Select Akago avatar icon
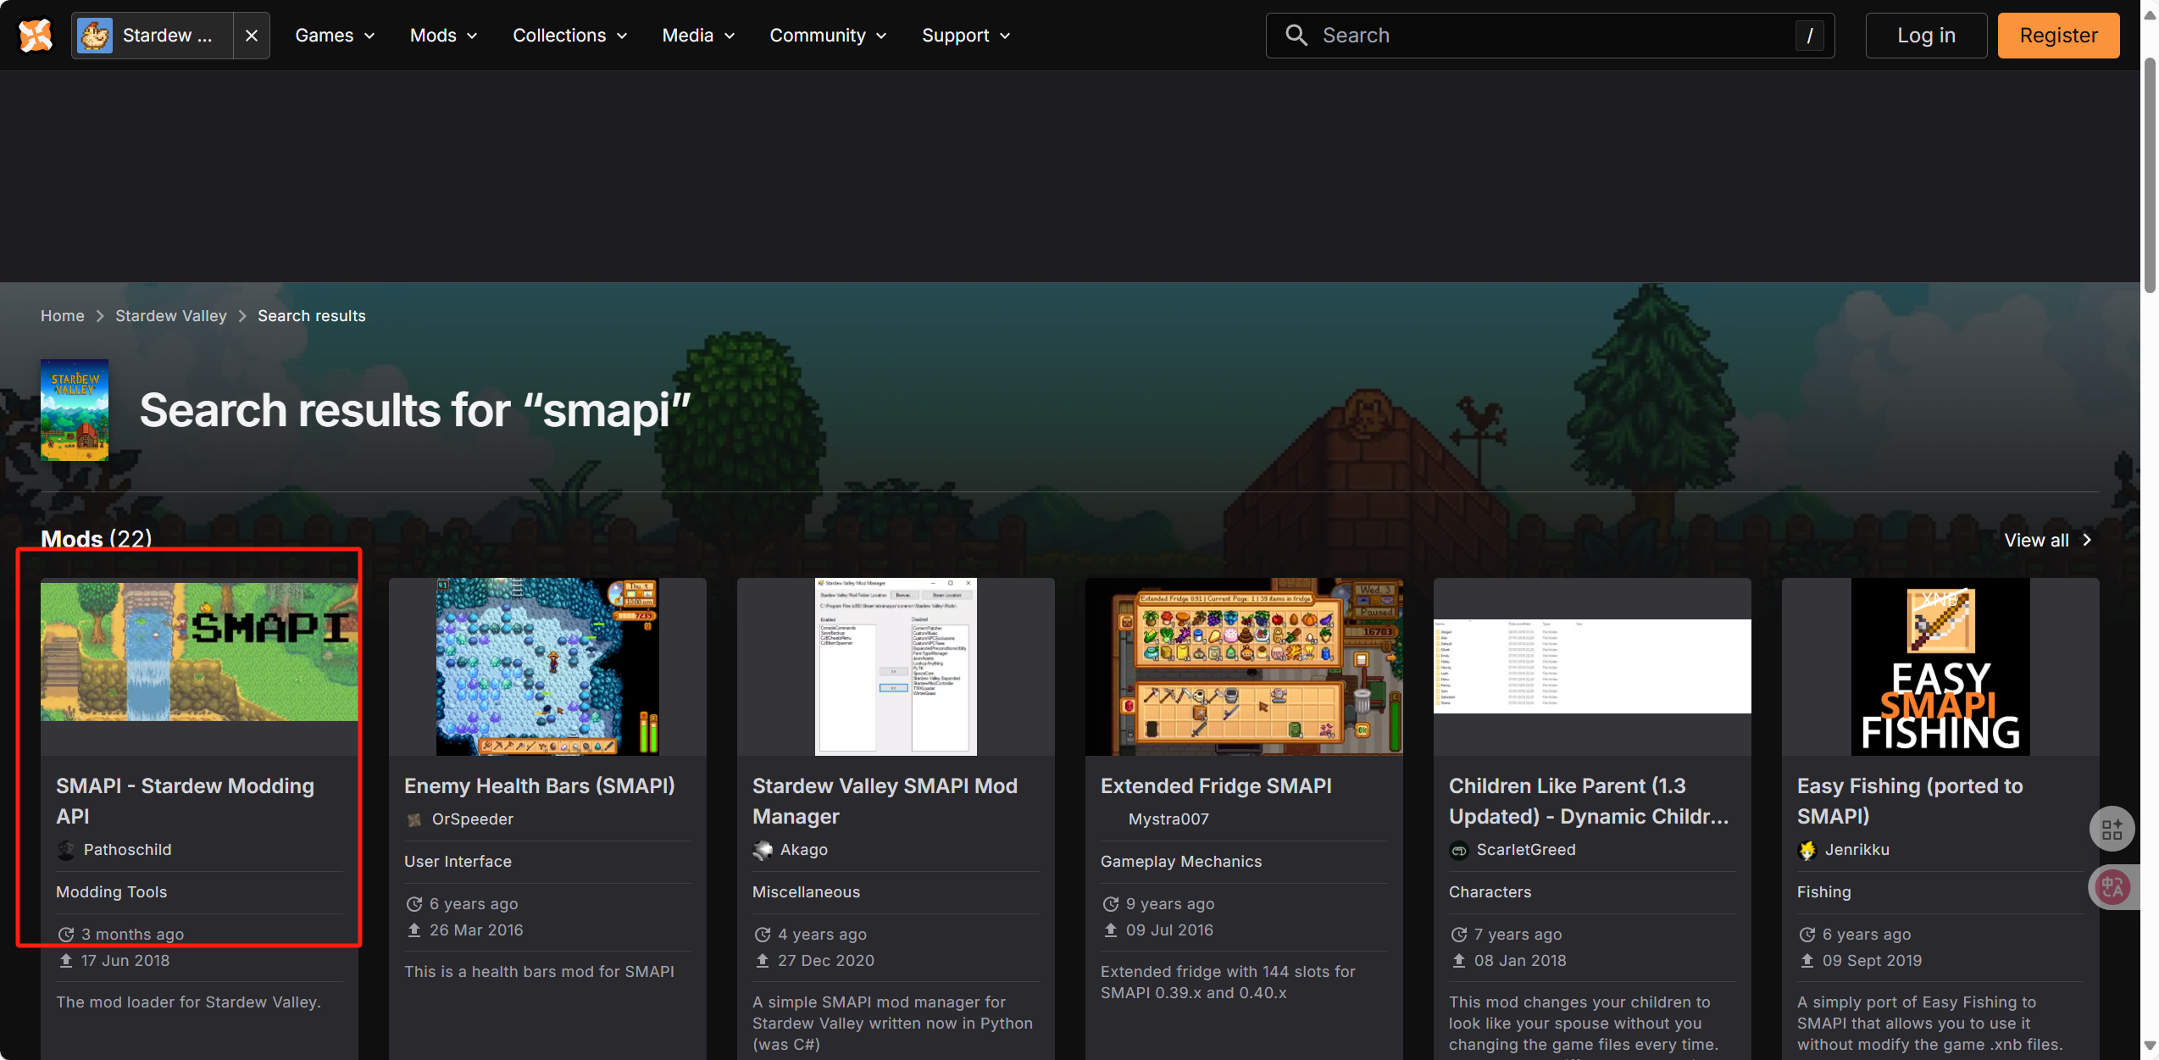Viewport: 2159px width, 1060px height. pyautogui.click(x=762, y=850)
